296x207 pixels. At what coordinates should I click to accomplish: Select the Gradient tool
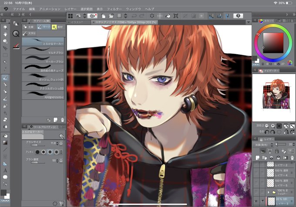(5, 143)
